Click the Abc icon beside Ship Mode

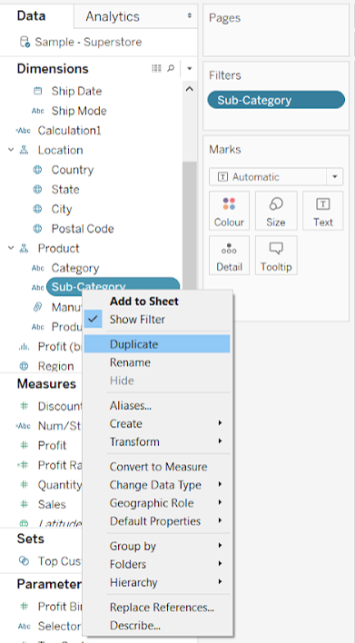pos(38,111)
